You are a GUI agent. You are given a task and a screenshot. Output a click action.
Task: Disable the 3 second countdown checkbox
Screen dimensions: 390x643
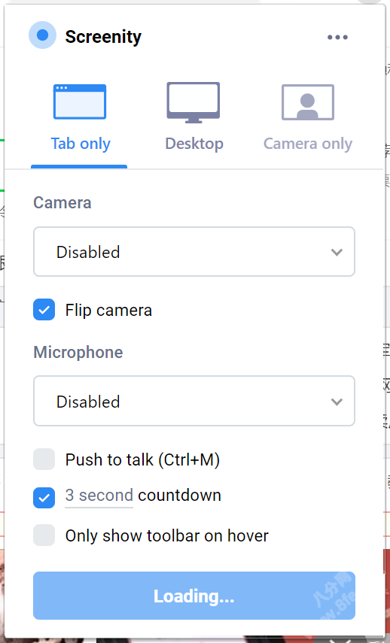click(44, 497)
